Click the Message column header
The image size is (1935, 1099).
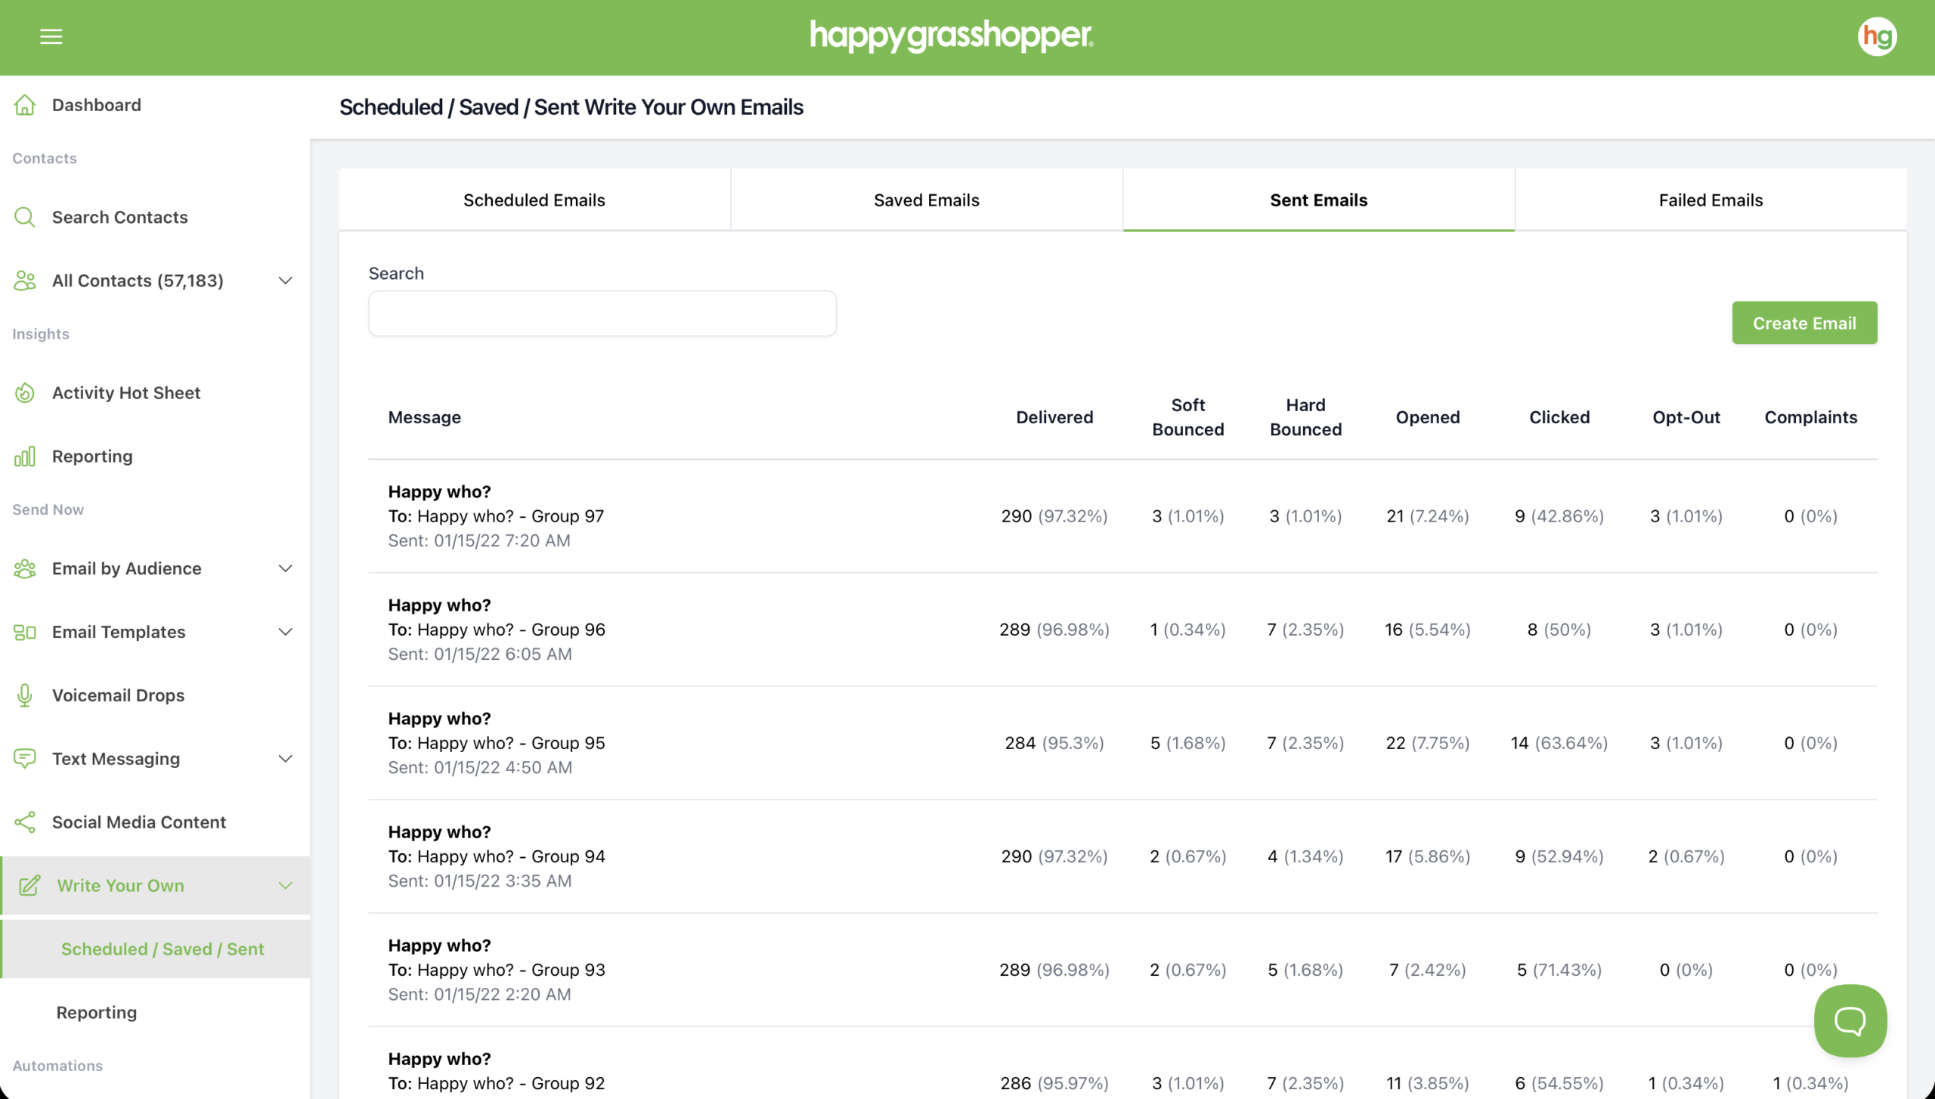coord(425,417)
